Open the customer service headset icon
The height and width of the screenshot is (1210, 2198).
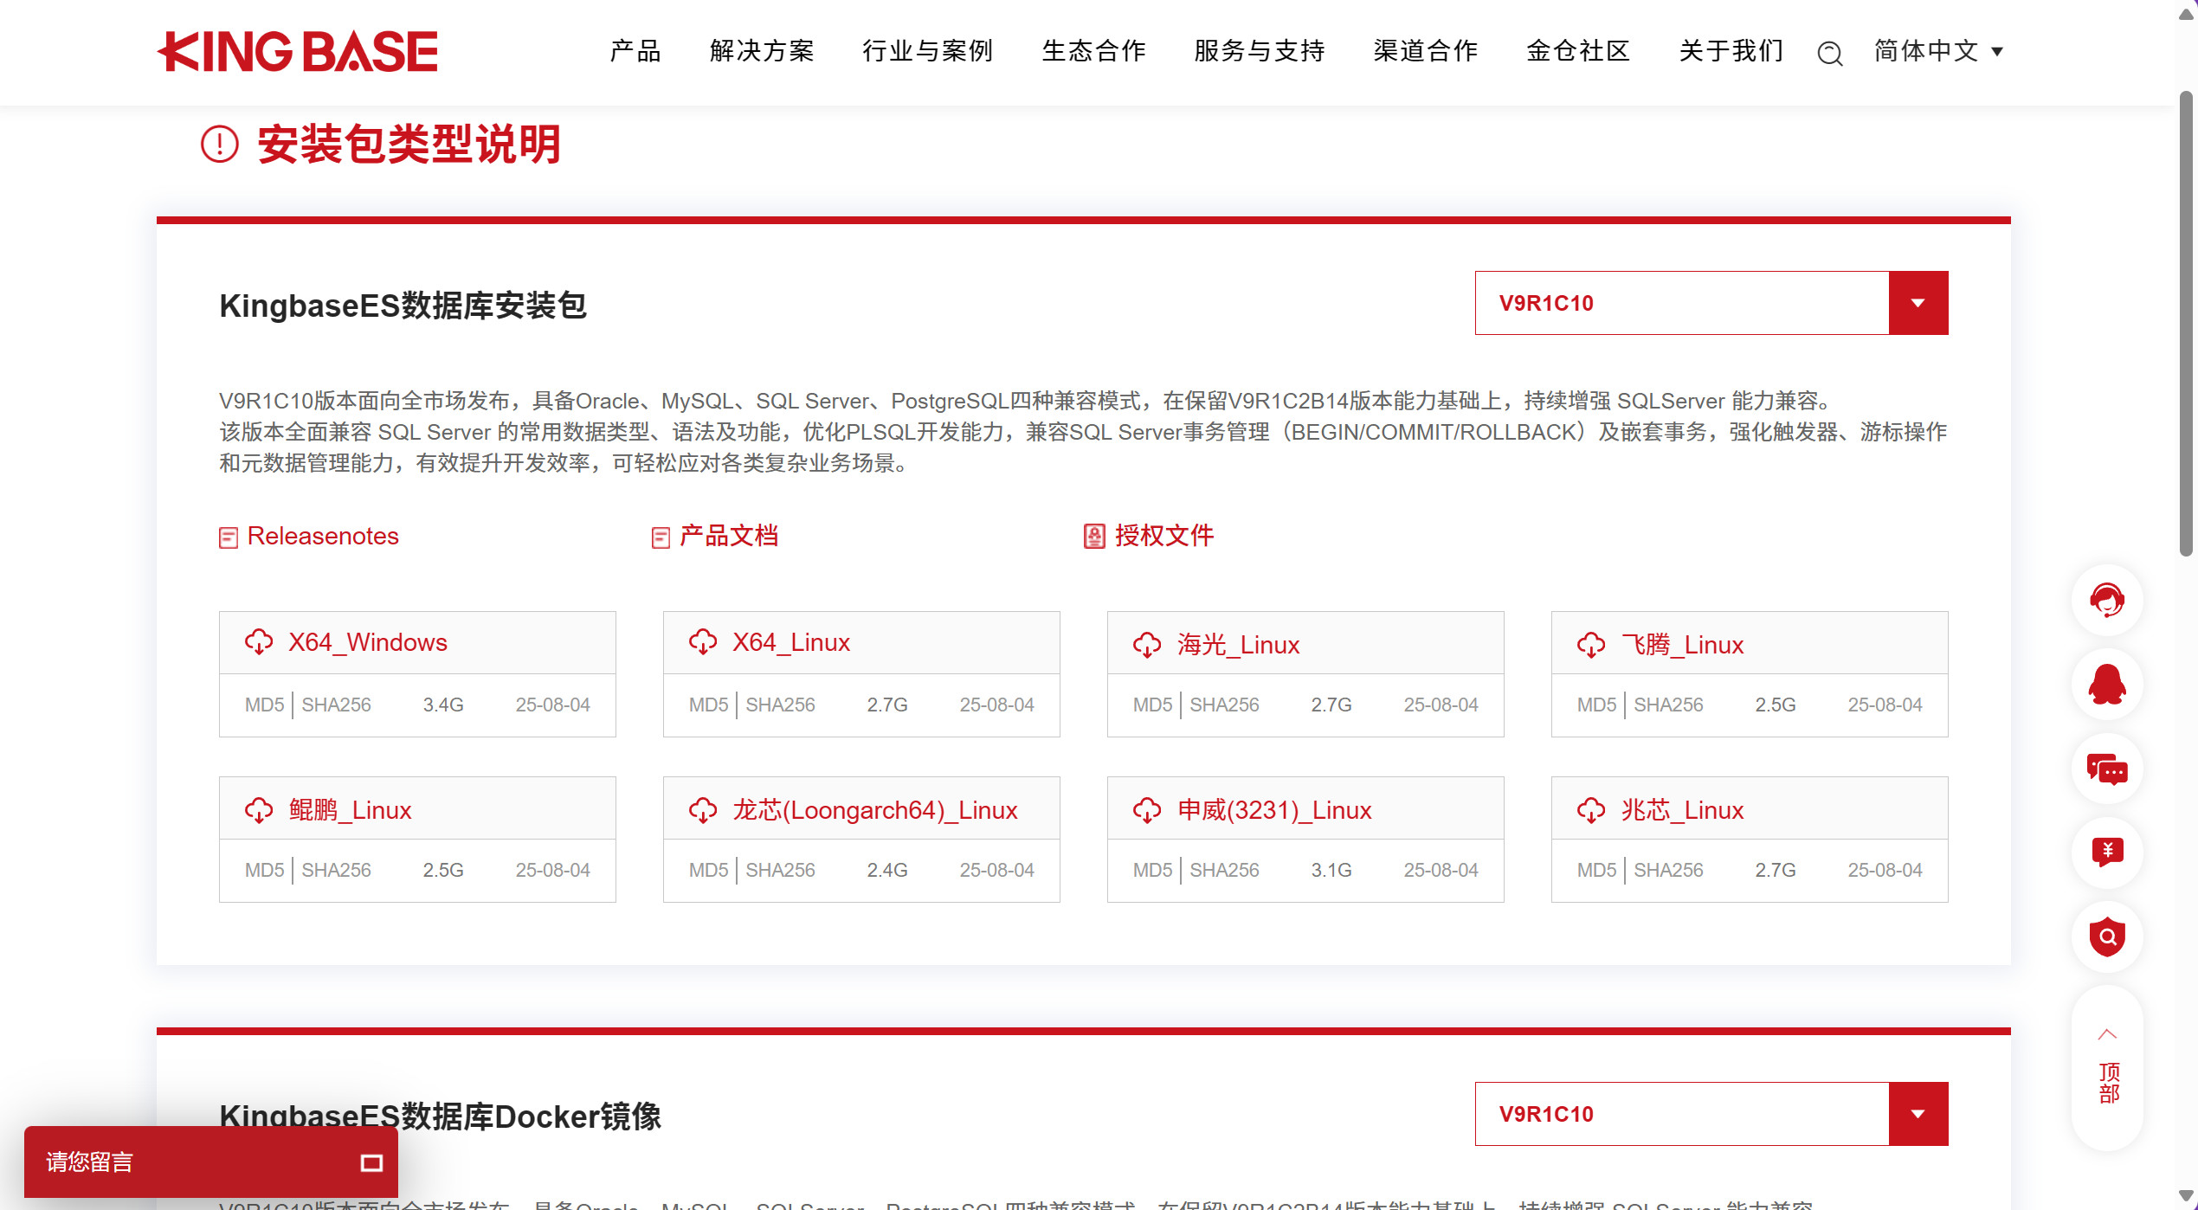pyautogui.click(x=2106, y=601)
